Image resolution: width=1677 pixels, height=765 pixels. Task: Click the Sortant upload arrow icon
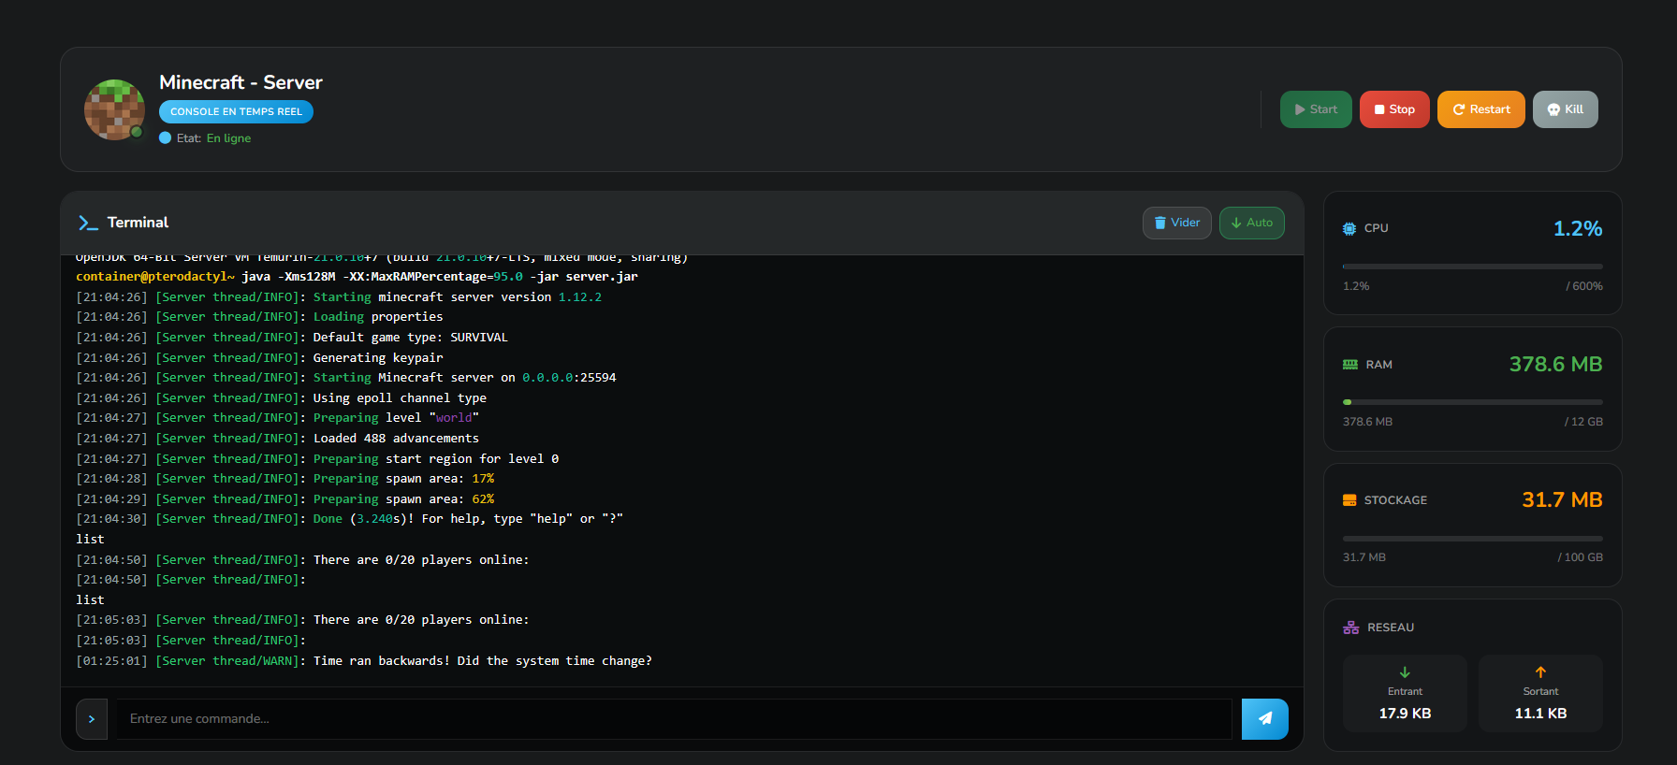click(1540, 672)
